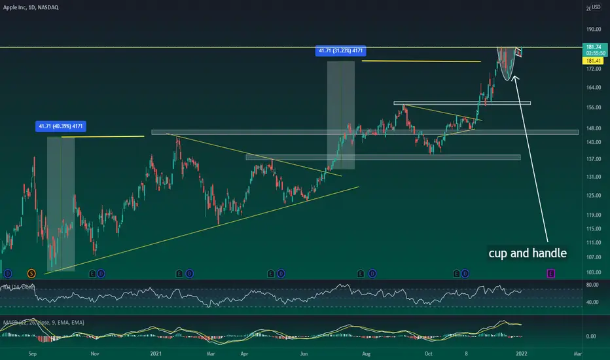The width and height of the screenshot is (610, 360).
Task: Click the Aug label on time axis
Action: 366,353
